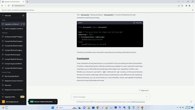Dismiss the automated test software infobar
The image size is (195, 110).
coord(193,10)
